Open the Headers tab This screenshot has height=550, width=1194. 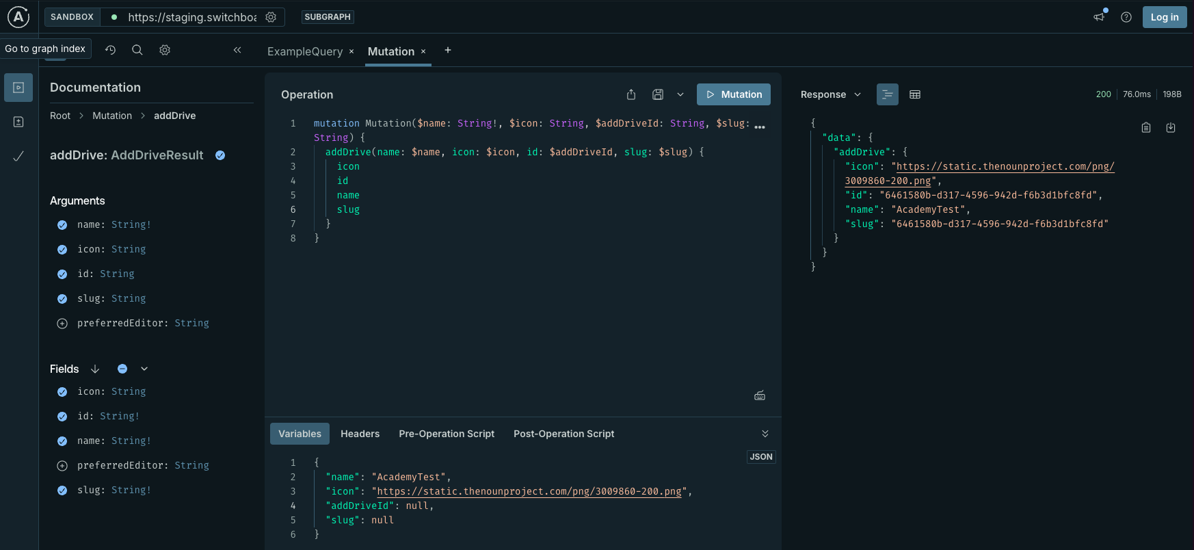(x=360, y=434)
